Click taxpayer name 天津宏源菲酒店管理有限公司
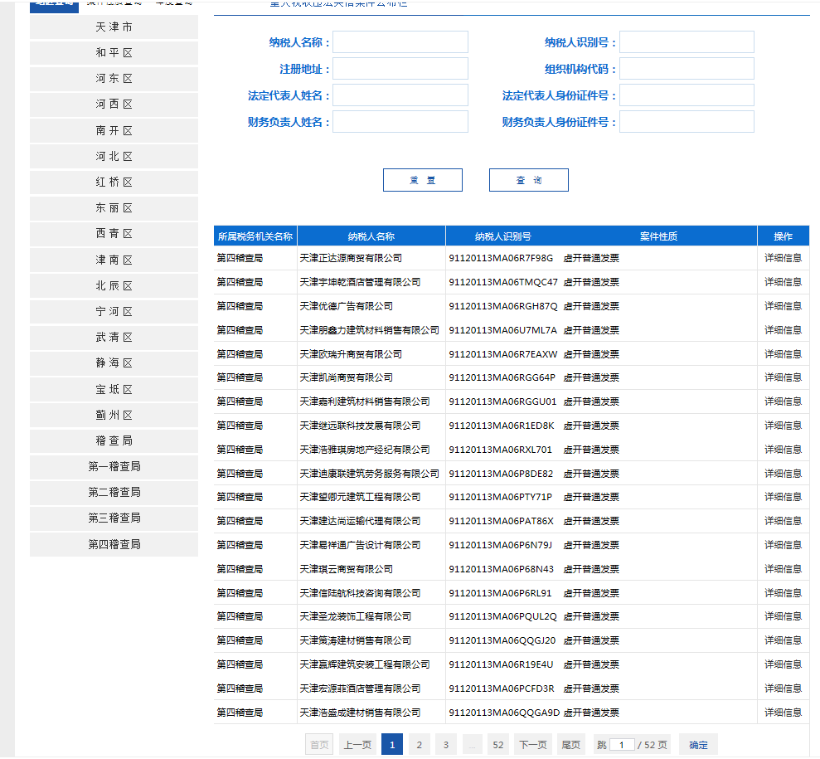 (x=360, y=688)
